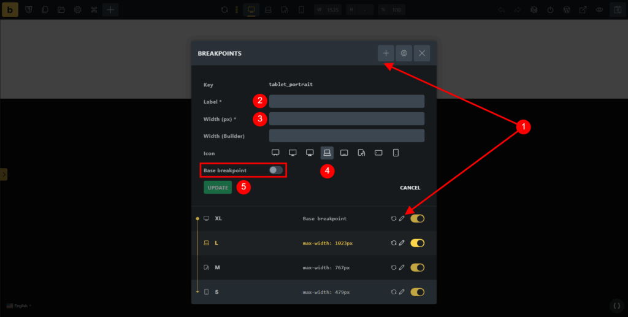Focus the Label input field

coord(347,101)
